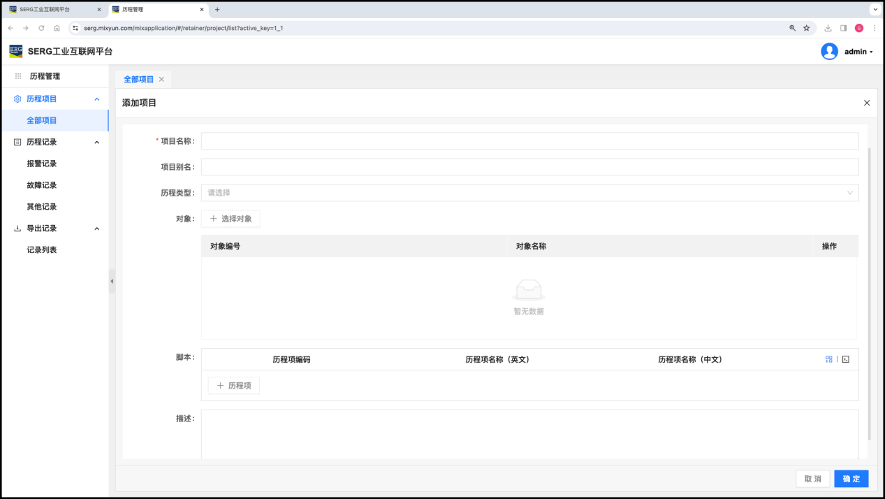Switch to the code script mode icon
This screenshot has height=499, width=885.
click(x=845, y=359)
